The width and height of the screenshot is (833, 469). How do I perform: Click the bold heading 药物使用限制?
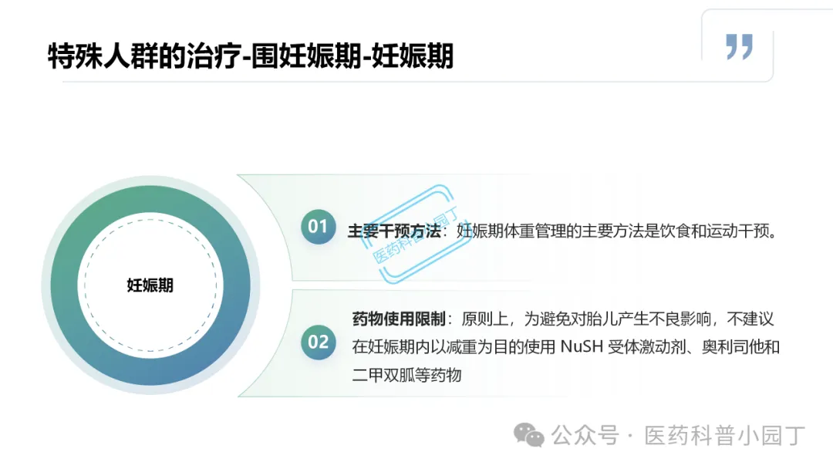(399, 319)
